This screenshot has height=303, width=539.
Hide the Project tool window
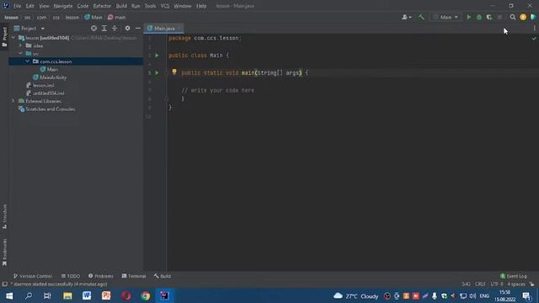(x=138, y=28)
